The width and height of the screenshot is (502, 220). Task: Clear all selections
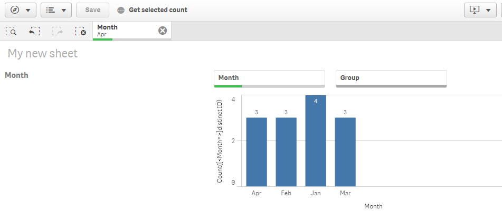80,32
